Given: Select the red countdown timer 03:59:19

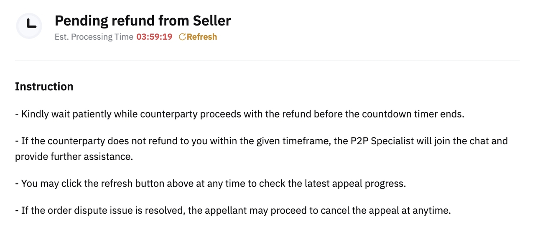Looking at the screenshot, I should (x=154, y=37).
